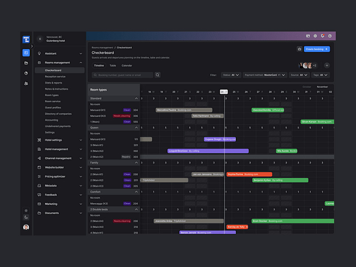Click the print icon beside Create booking

[x=299, y=49]
